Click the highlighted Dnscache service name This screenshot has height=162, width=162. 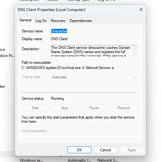[59, 31]
